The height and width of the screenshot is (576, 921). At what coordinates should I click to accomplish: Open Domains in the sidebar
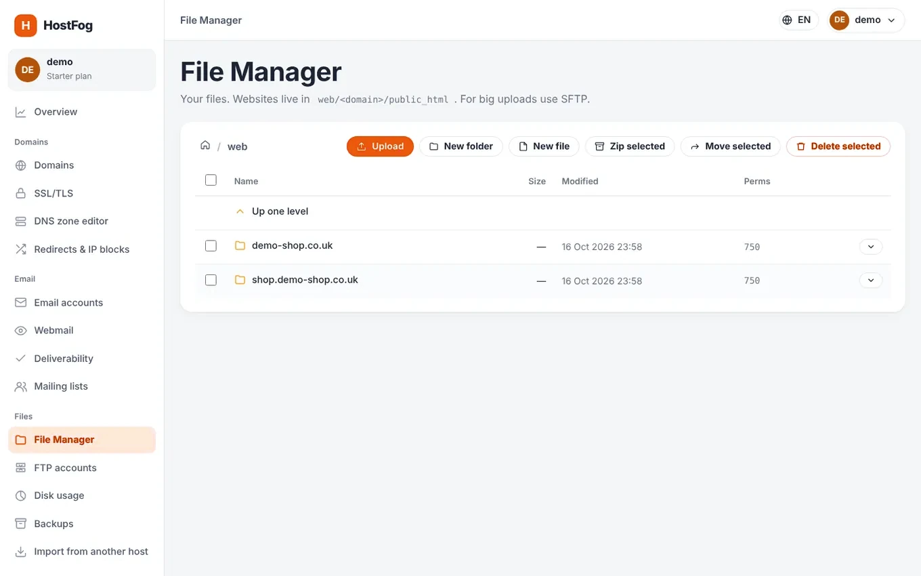point(82,165)
